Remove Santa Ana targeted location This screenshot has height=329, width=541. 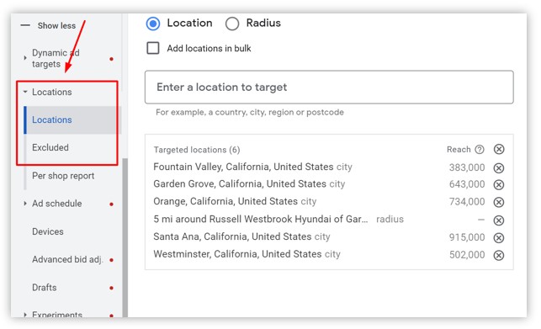click(499, 237)
